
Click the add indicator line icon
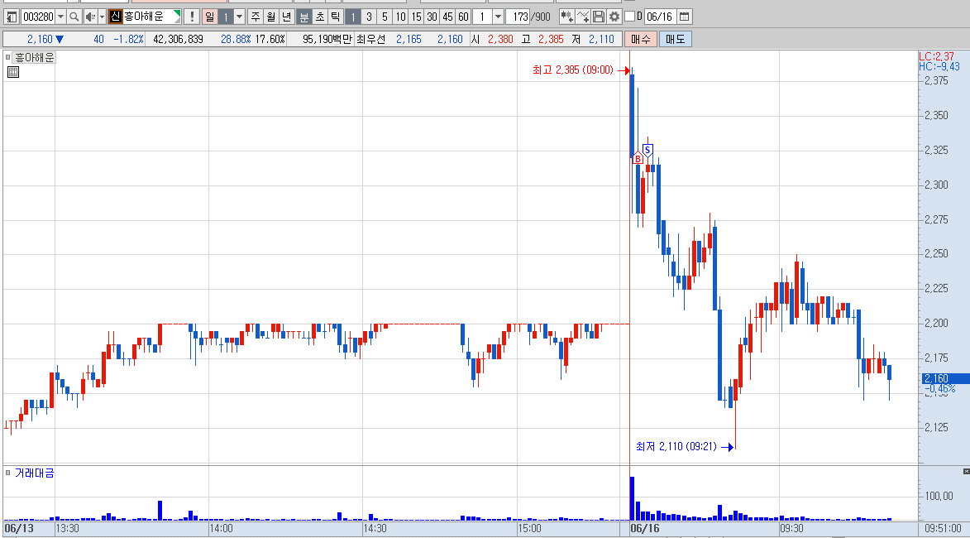[x=583, y=17]
